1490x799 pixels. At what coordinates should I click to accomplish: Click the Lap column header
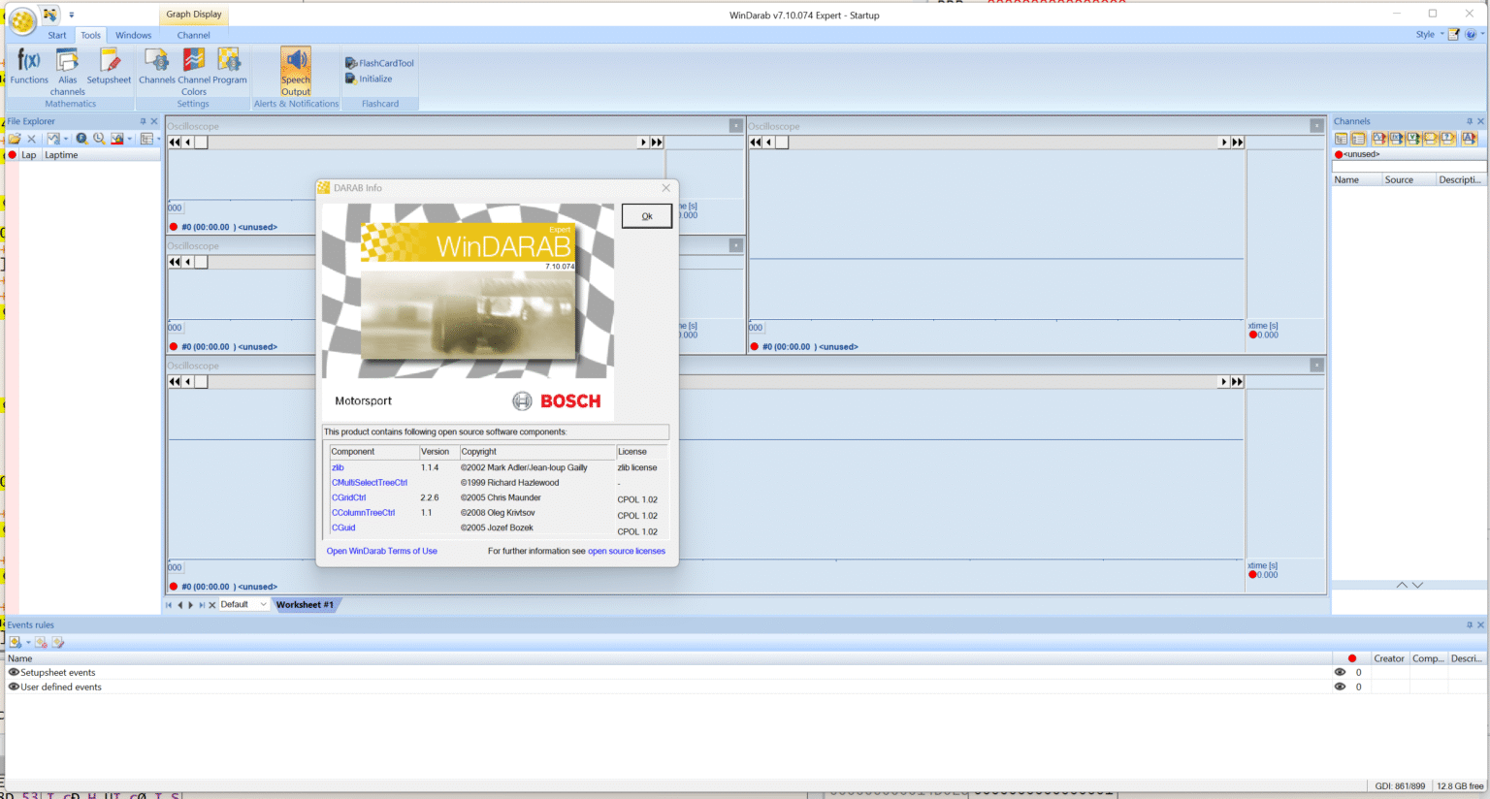29,155
